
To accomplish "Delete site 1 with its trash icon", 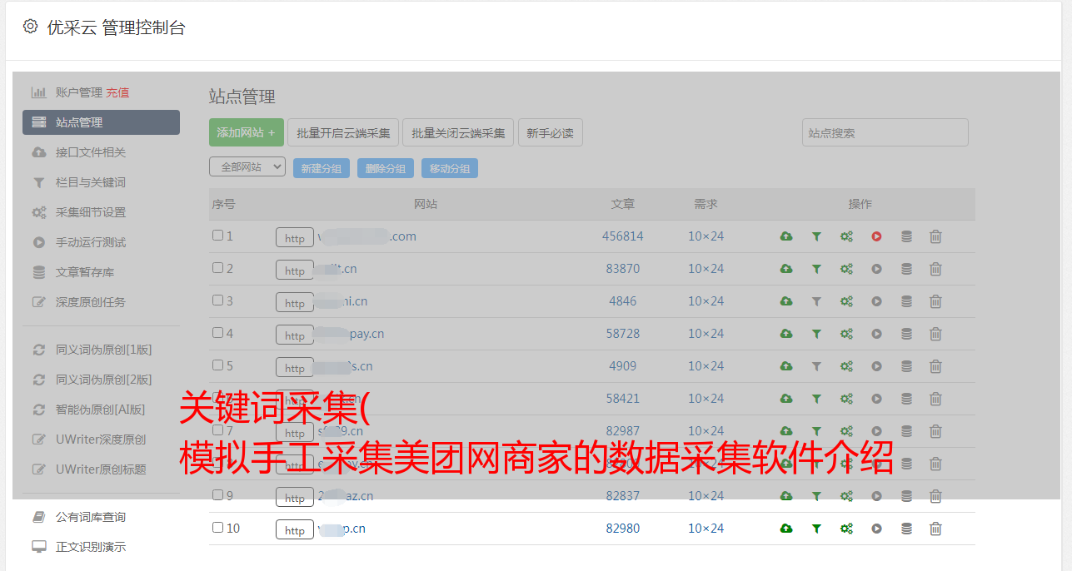I will 935,236.
